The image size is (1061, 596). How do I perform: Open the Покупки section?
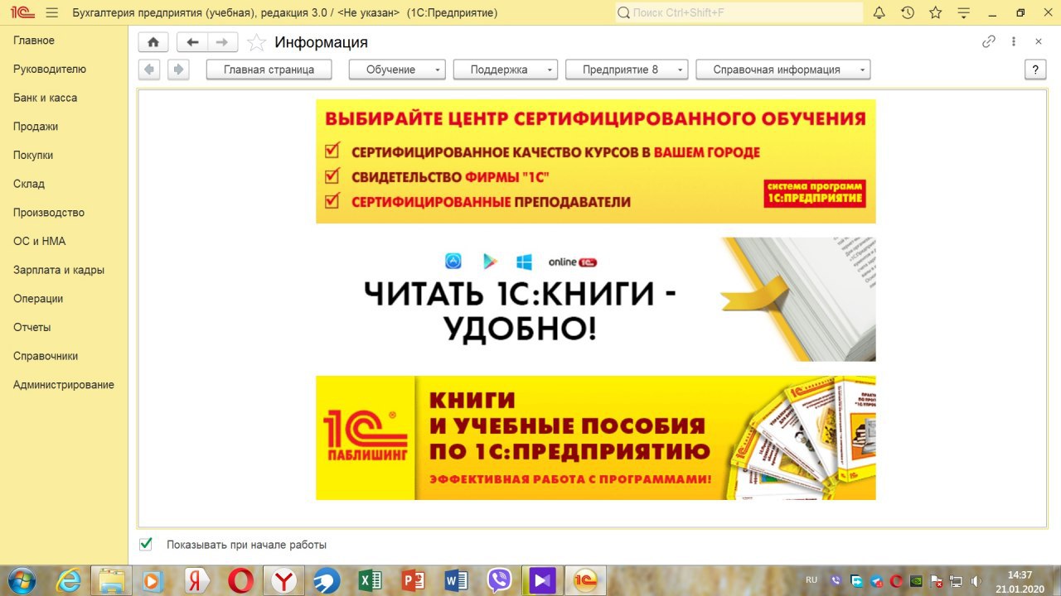click(33, 155)
